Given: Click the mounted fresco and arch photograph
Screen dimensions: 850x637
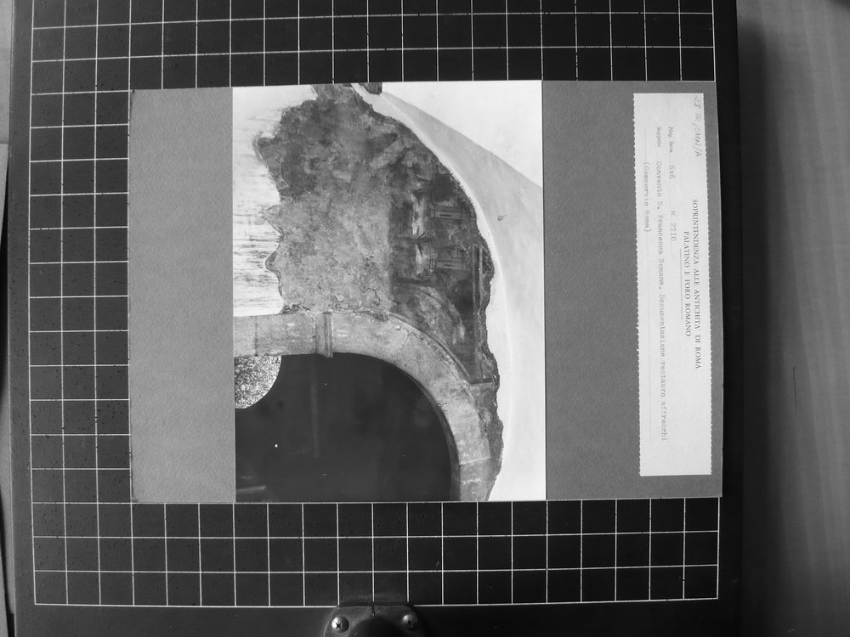Looking at the screenshot, I should pyautogui.click(x=388, y=290).
